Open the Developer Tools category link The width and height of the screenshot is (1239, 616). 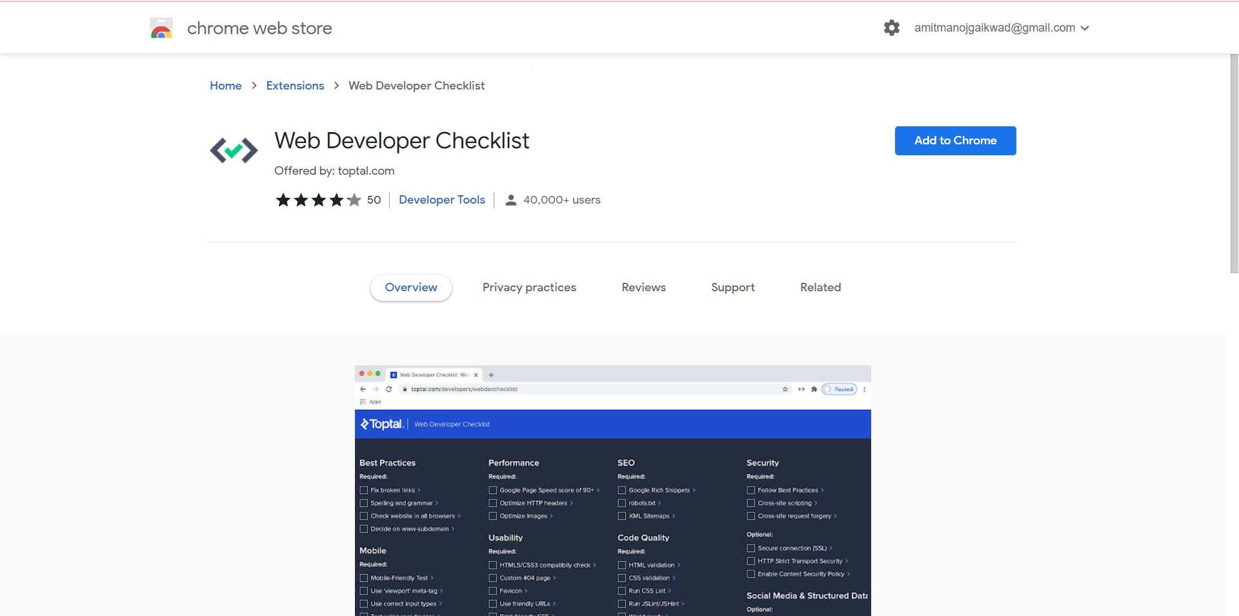pyautogui.click(x=442, y=200)
